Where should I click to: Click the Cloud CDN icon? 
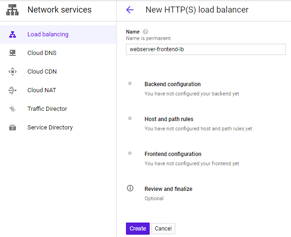13,72
